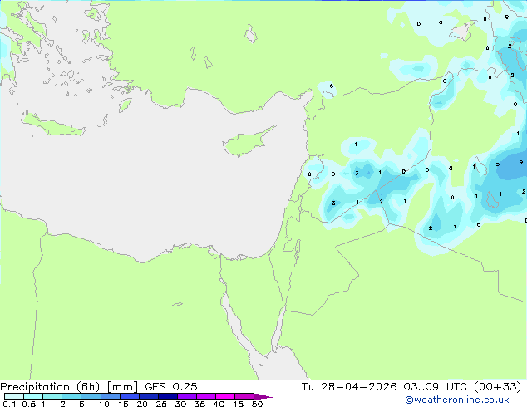527x407 pixels.
Task: Click the '03..09 UTC' time range
Action: click(436, 387)
